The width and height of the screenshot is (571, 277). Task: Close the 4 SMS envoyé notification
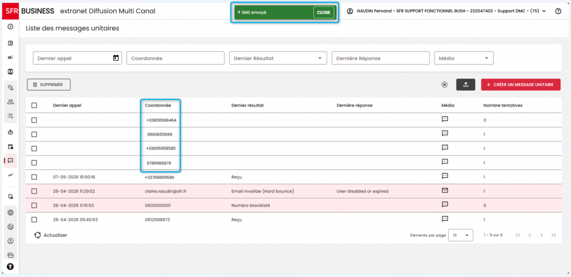tap(323, 12)
